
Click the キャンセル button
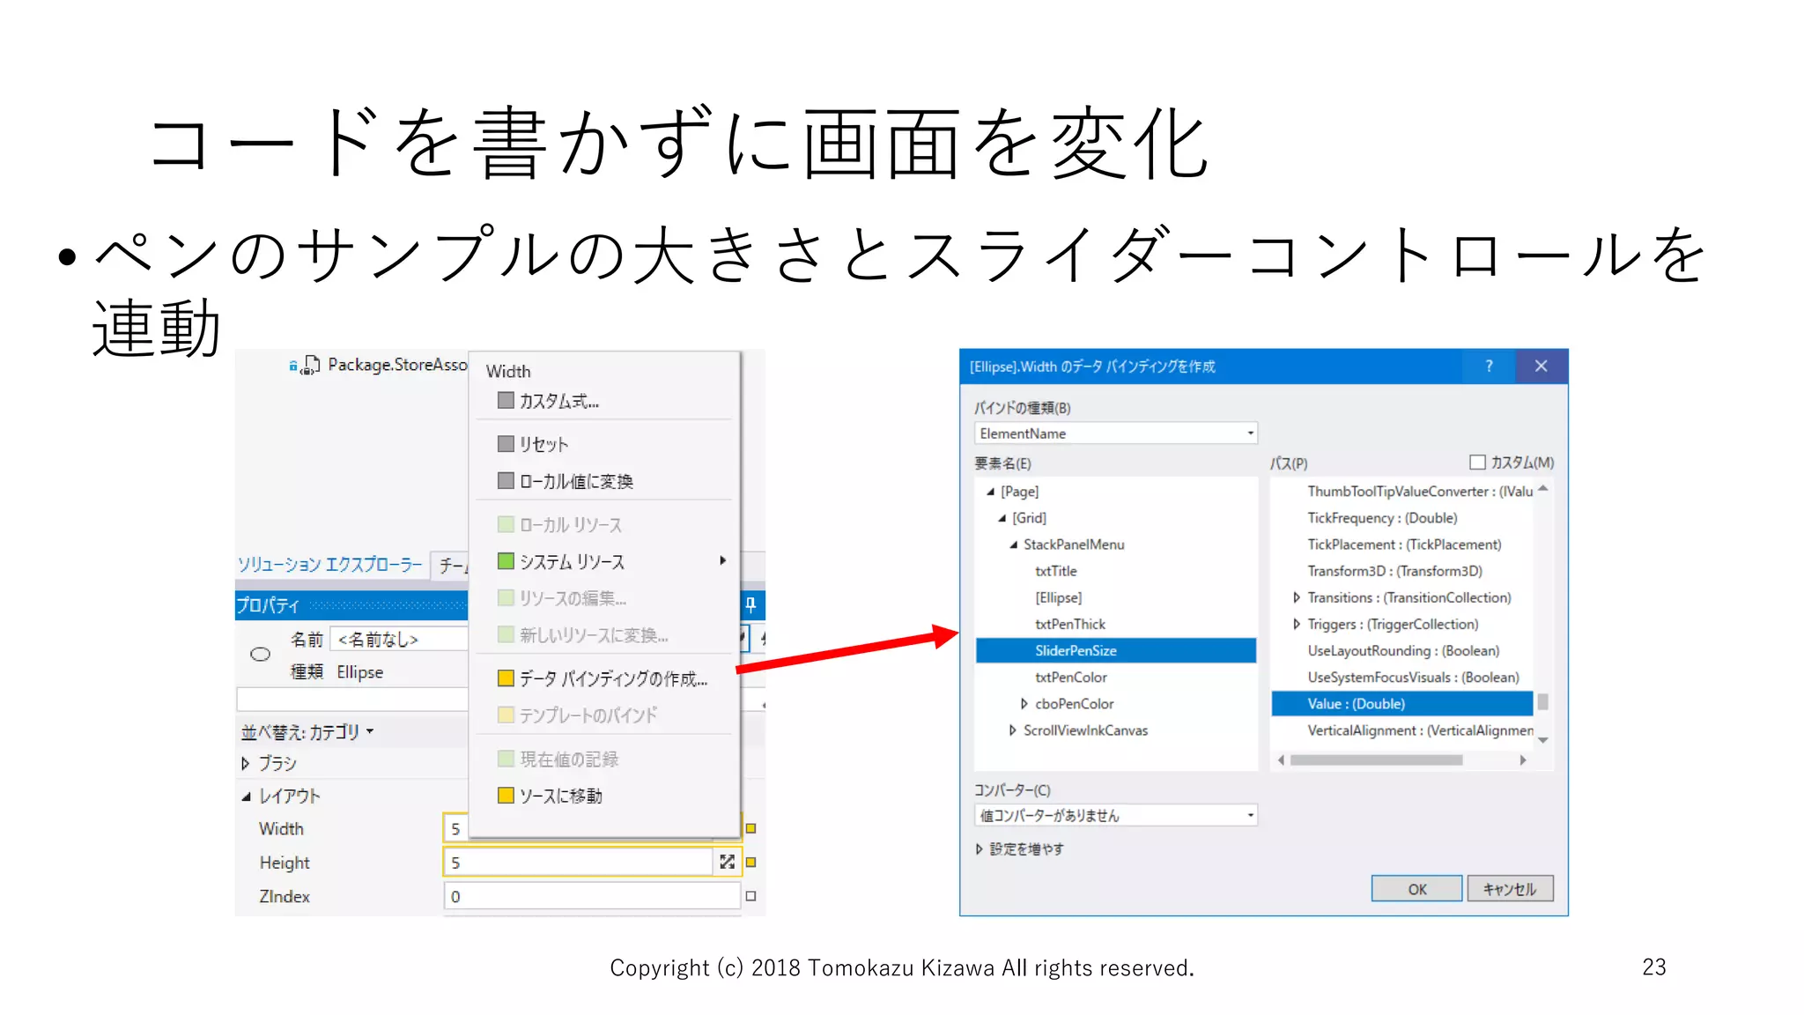1510,888
